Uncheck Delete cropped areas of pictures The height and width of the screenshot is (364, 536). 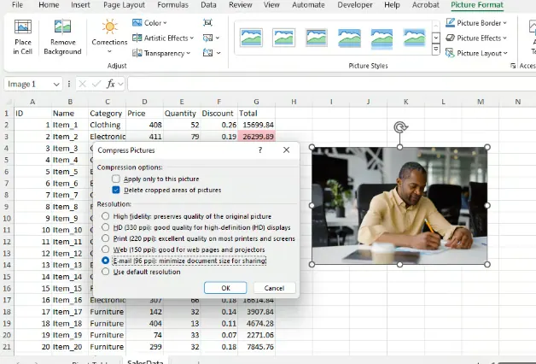point(116,190)
